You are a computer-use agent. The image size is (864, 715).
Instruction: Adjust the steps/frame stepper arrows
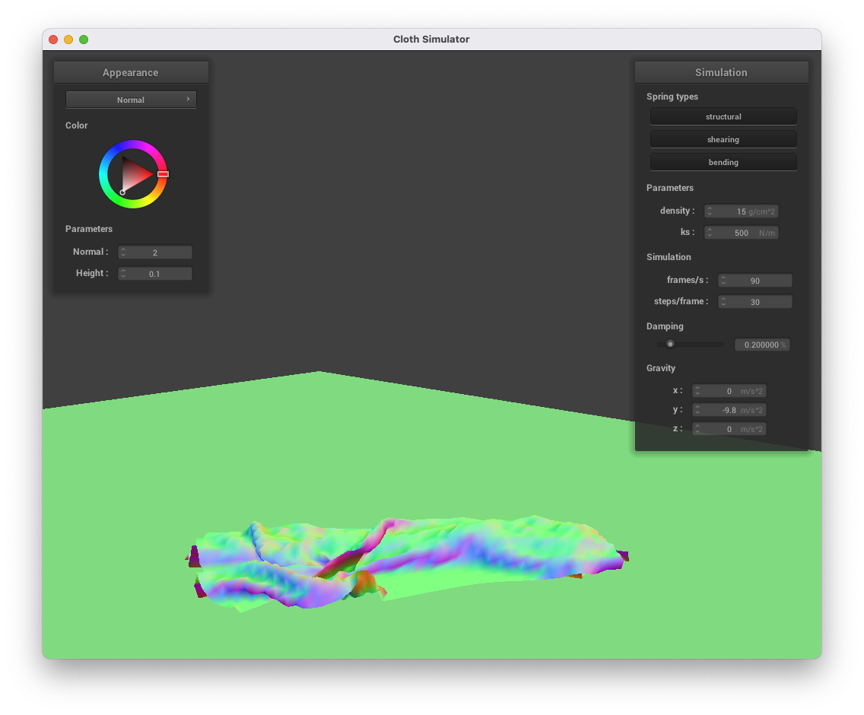[723, 301]
